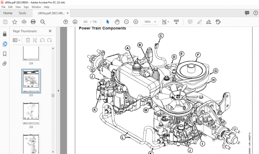
Task: Click the security lock panel icon
Action: (5, 34)
